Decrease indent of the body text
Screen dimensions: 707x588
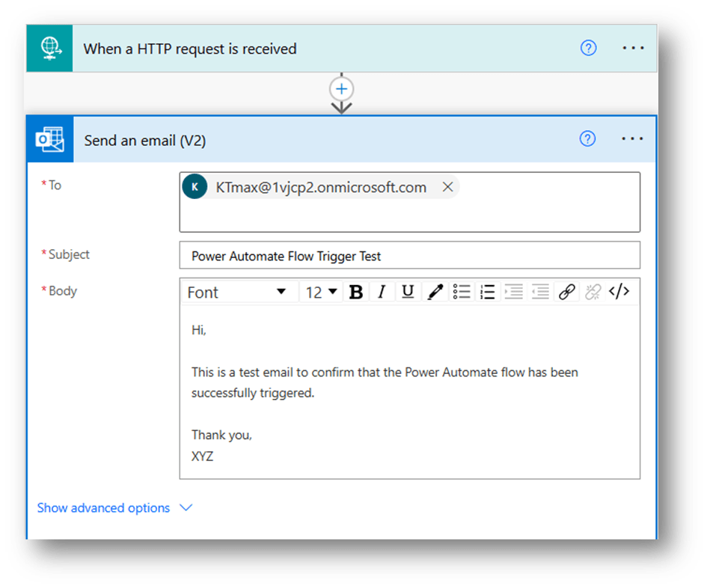(539, 292)
